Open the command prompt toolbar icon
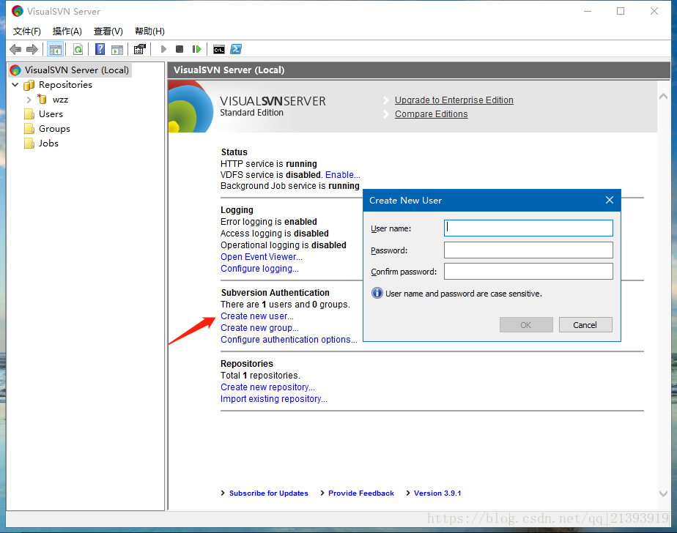The height and width of the screenshot is (533, 677). pyautogui.click(x=219, y=50)
